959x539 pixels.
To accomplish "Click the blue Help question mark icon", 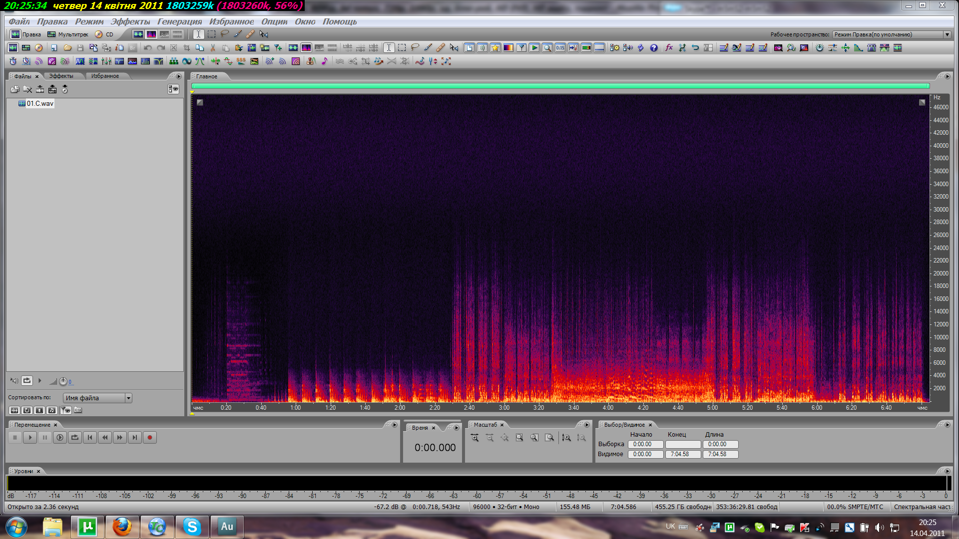I will pos(654,48).
